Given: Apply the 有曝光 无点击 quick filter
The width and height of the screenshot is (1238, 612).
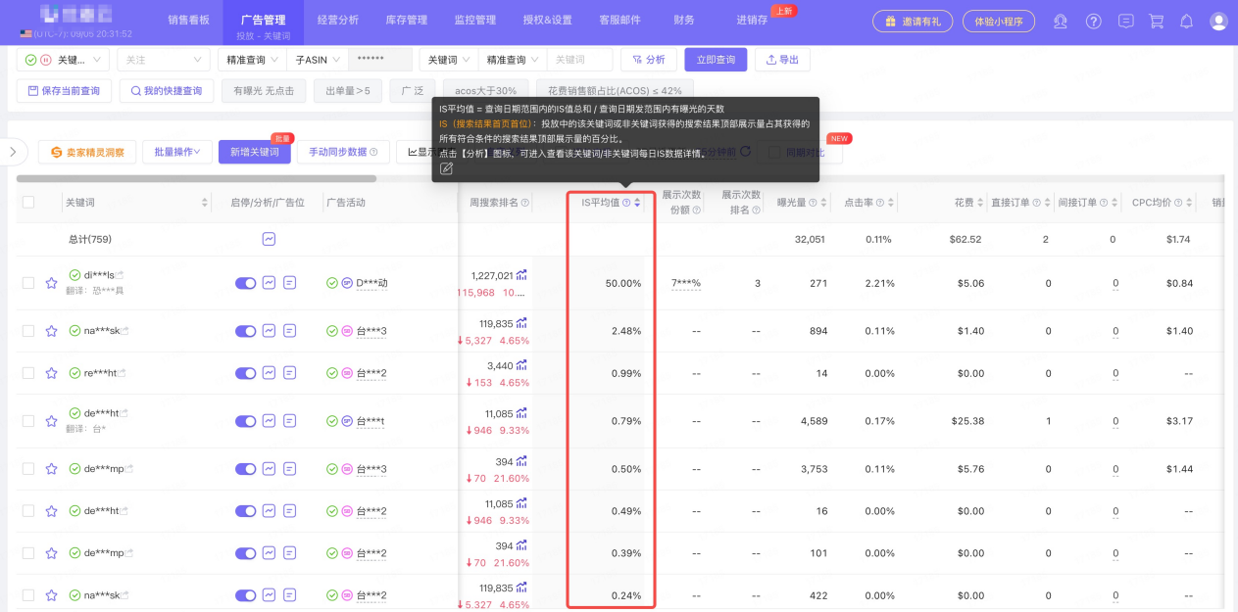Looking at the screenshot, I should tap(264, 91).
